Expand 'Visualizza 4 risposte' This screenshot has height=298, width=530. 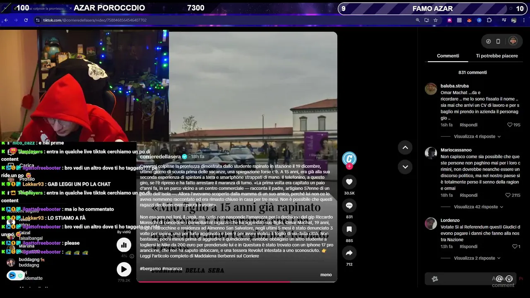click(477, 137)
